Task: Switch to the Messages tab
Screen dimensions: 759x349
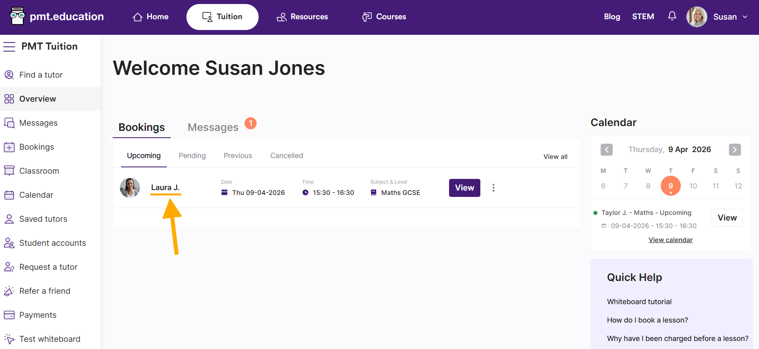Action: [213, 127]
